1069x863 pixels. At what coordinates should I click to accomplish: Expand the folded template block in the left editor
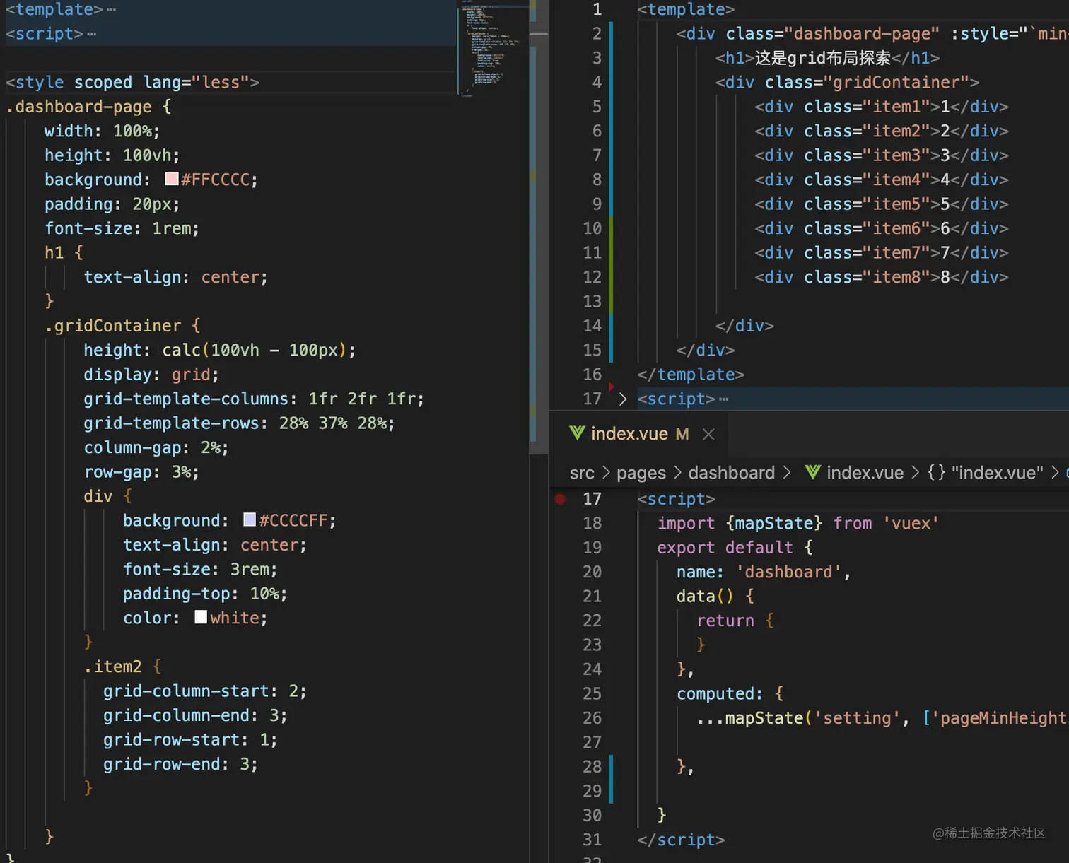click(111, 10)
